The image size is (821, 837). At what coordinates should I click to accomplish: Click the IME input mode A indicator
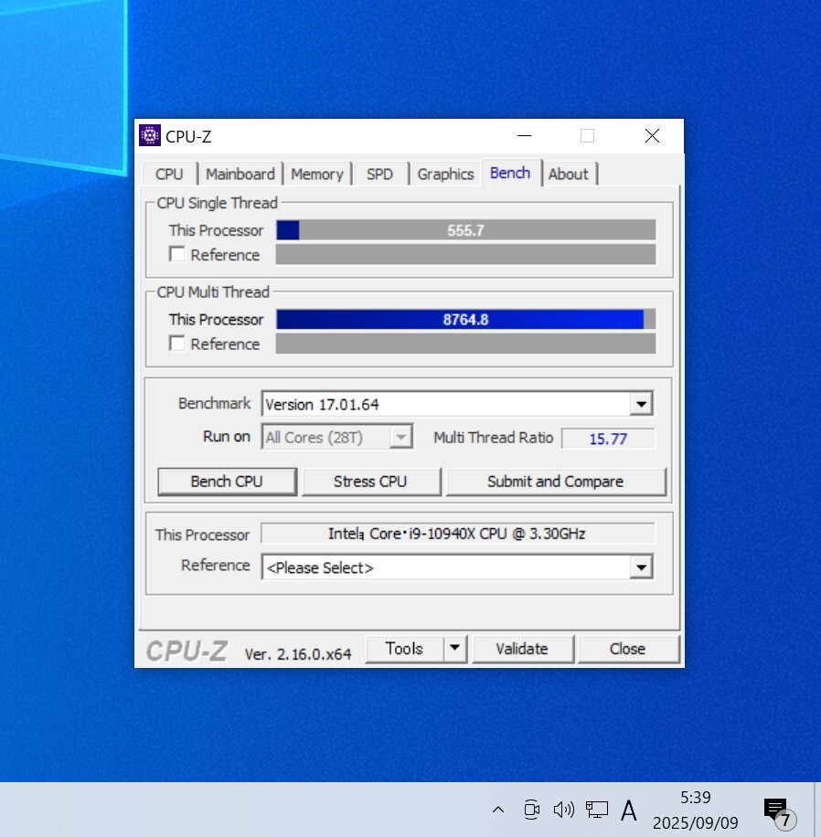pos(629,810)
